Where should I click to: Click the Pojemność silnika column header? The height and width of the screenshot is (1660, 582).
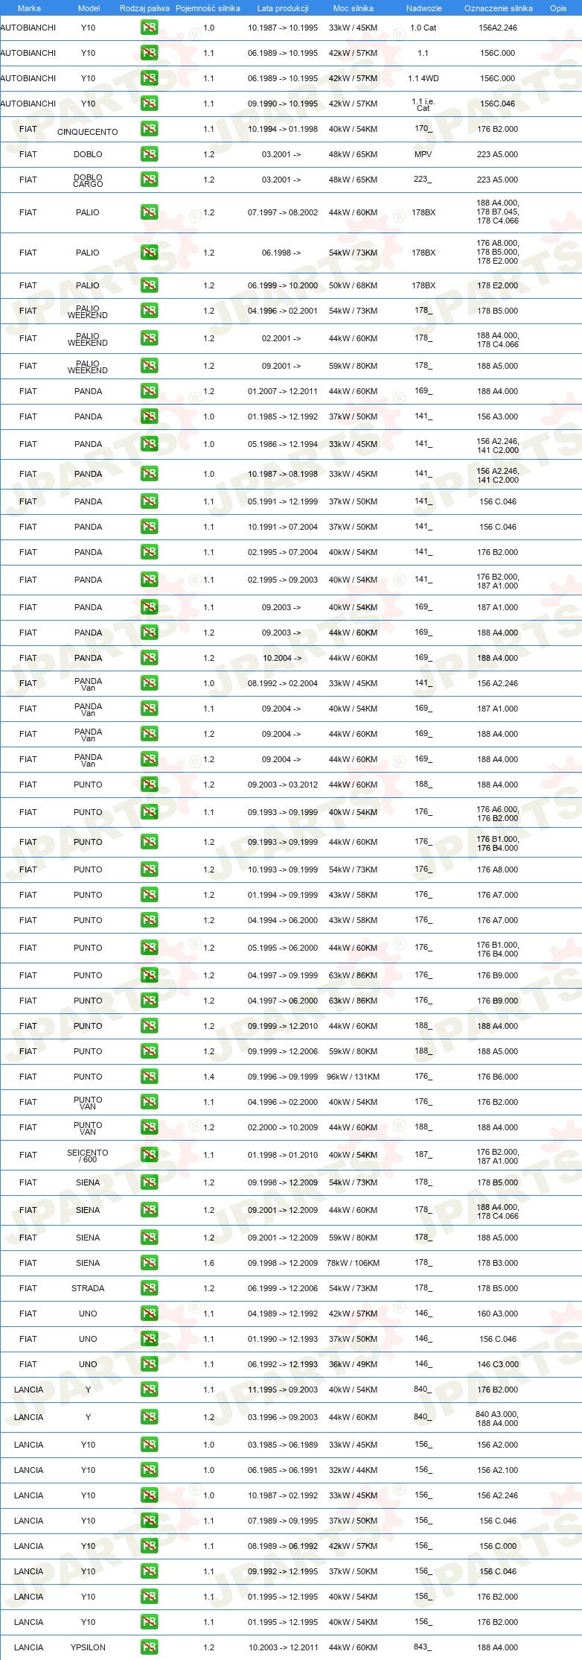[x=208, y=8]
